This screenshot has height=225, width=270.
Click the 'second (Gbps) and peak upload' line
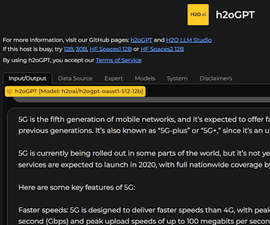pyautogui.click(x=144, y=221)
